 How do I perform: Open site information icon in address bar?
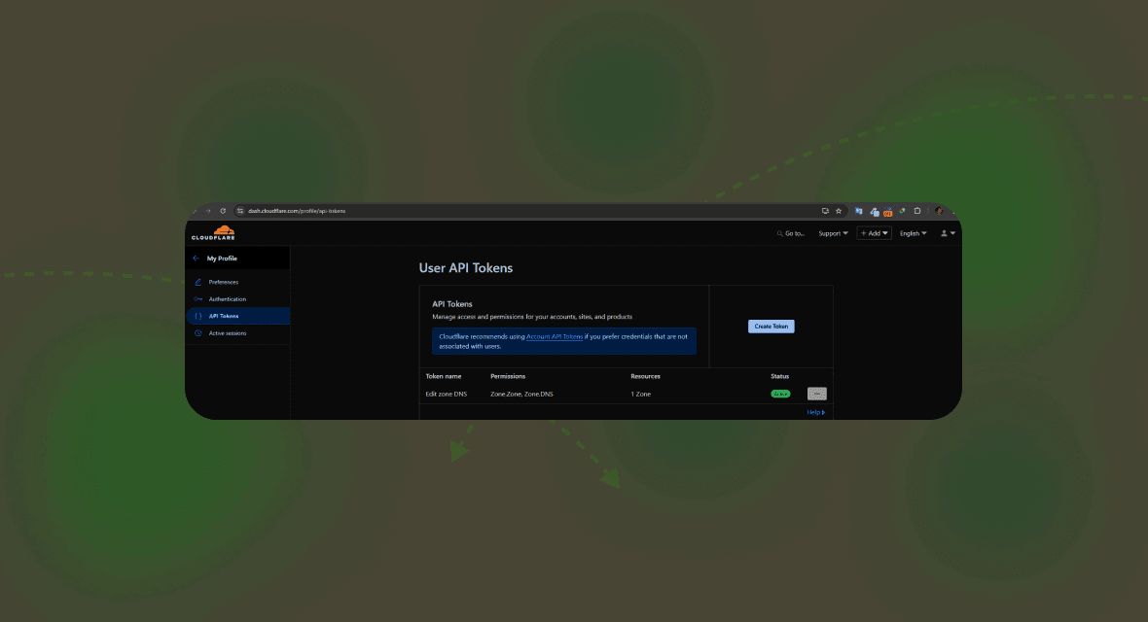tap(239, 211)
